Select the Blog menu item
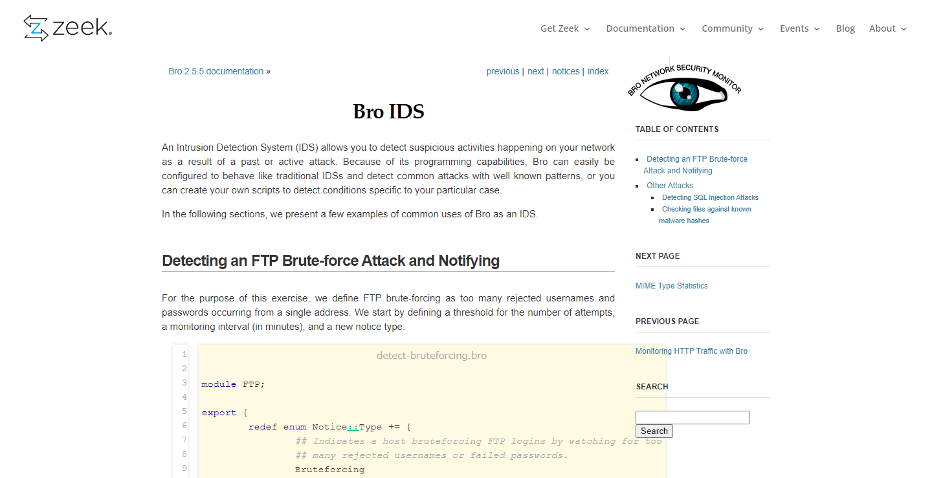 coord(845,28)
